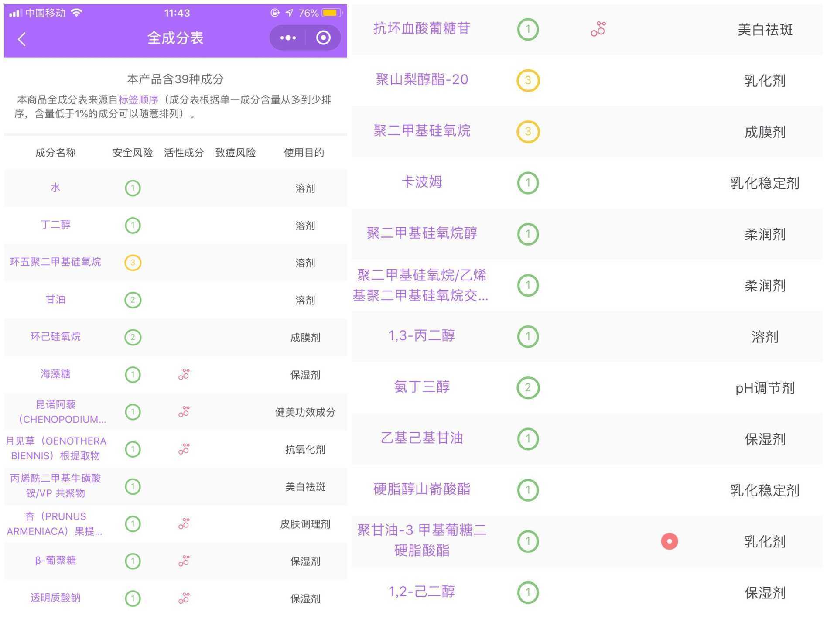Screen dimensions: 827x619
Task: Tap the green safety badge 1 next to 水
Action: click(133, 188)
